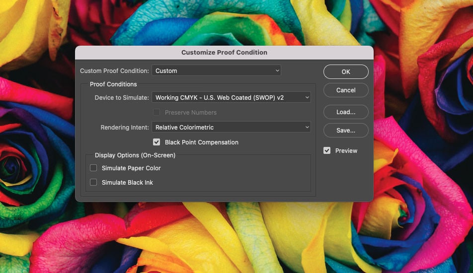The height and width of the screenshot is (273, 473).
Task: Click the Cancel button
Action: coord(346,90)
